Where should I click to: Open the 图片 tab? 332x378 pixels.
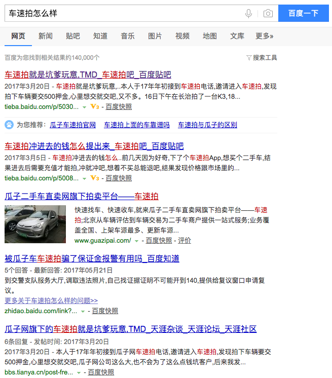155,36
